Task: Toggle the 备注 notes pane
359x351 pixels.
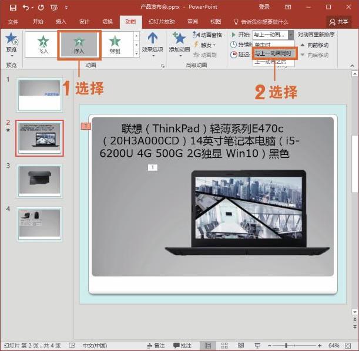Action: coord(156,346)
